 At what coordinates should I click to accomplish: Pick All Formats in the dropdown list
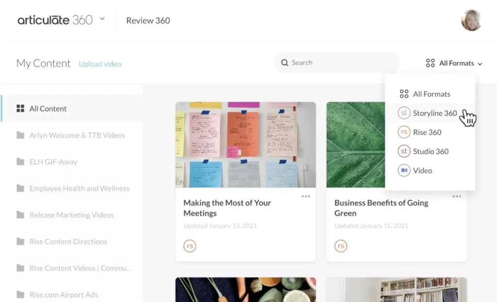coord(431,94)
